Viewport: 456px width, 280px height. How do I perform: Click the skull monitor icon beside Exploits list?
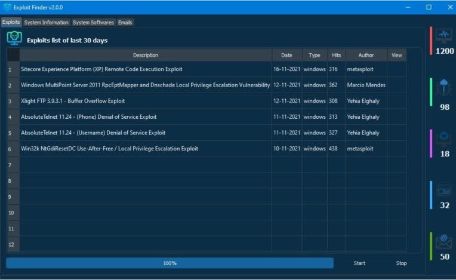point(14,38)
